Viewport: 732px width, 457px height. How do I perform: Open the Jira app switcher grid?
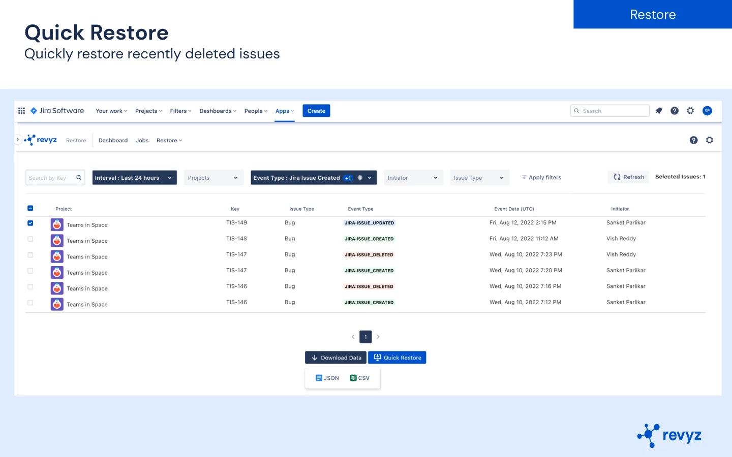pyautogui.click(x=21, y=111)
